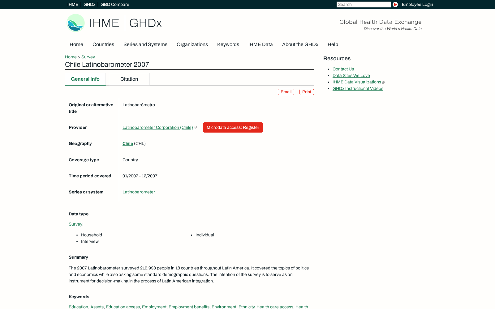This screenshot has height=309, width=495.
Task: Open the Keywords menu item
Action: (228, 44)
